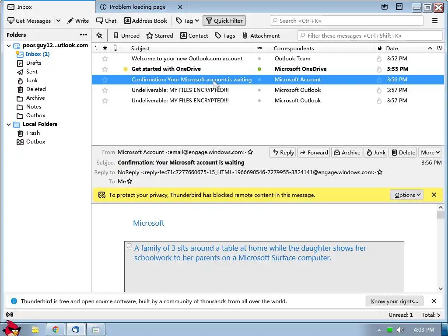Viewport: 448px width, 336px height.
Task: Click the global Search field
Action: coord(346,21)
